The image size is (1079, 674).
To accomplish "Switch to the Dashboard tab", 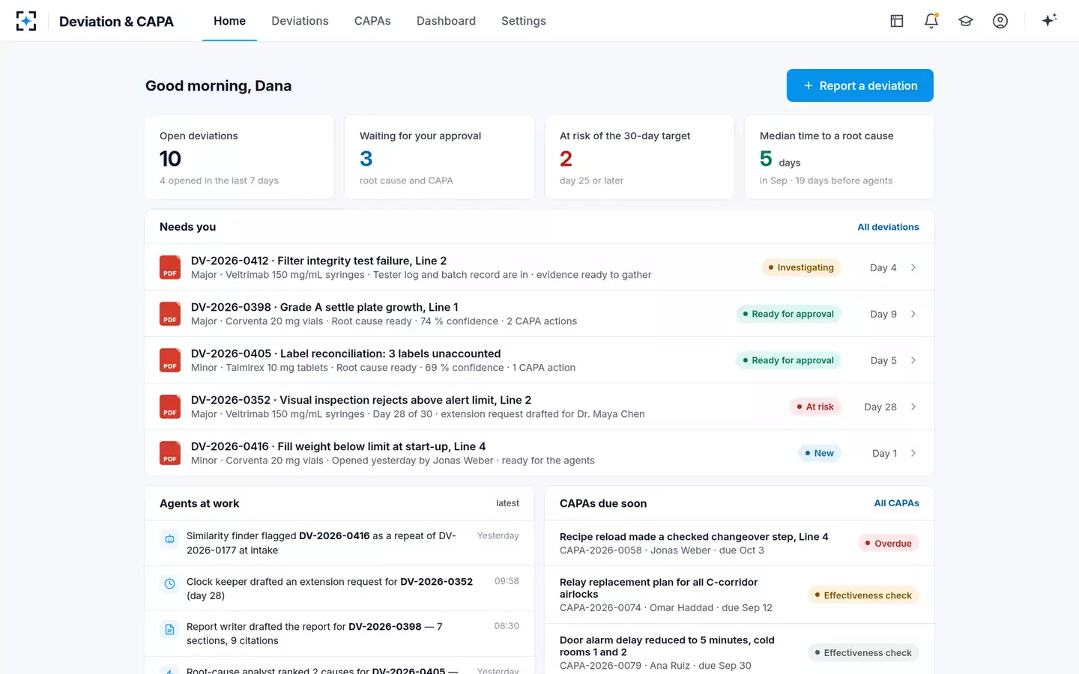I will pyautogui.click(x=446, y=21).
